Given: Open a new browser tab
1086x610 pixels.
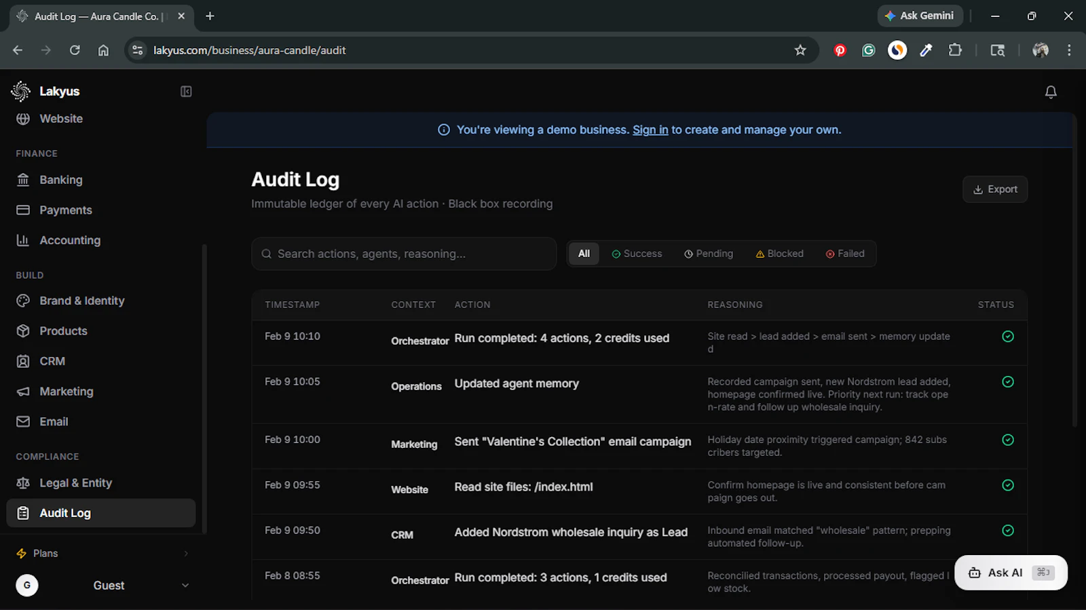Looking at the screenshot, I should 210,16.
